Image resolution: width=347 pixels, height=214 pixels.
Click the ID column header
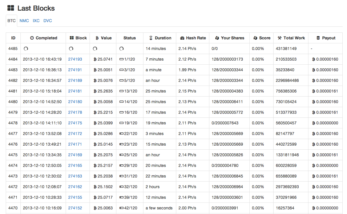13,38
